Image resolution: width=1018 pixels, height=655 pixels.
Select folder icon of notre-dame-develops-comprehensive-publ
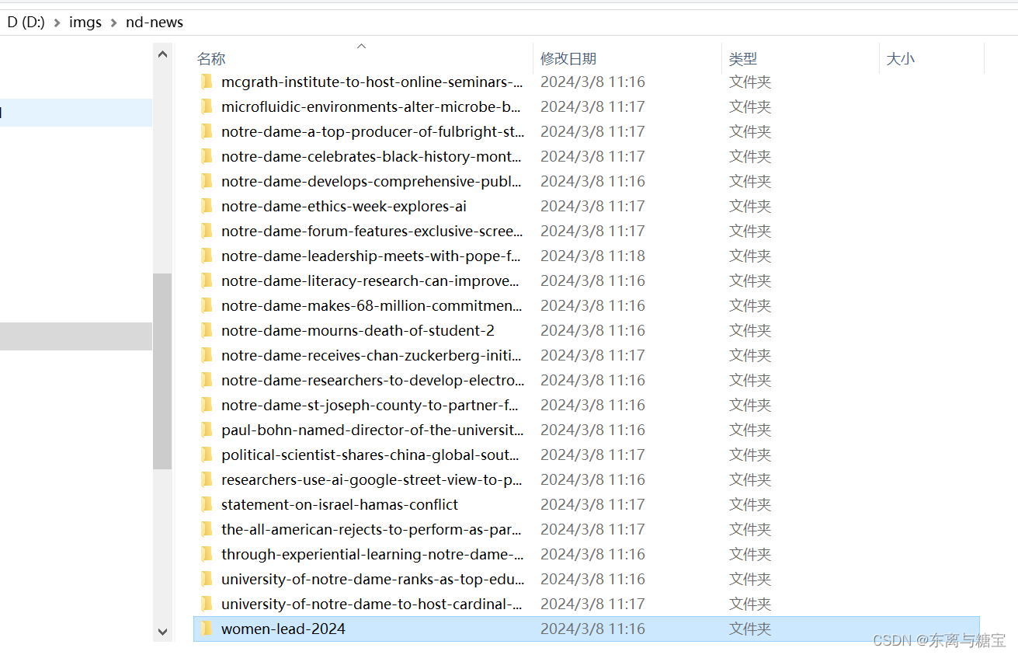point(207,181)
